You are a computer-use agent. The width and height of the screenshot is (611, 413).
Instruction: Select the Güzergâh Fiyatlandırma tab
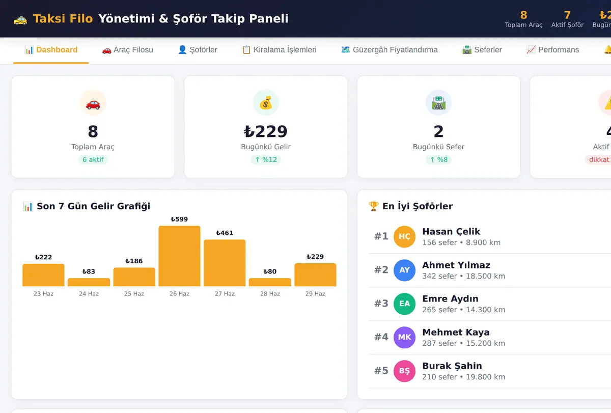coord(390,50)
